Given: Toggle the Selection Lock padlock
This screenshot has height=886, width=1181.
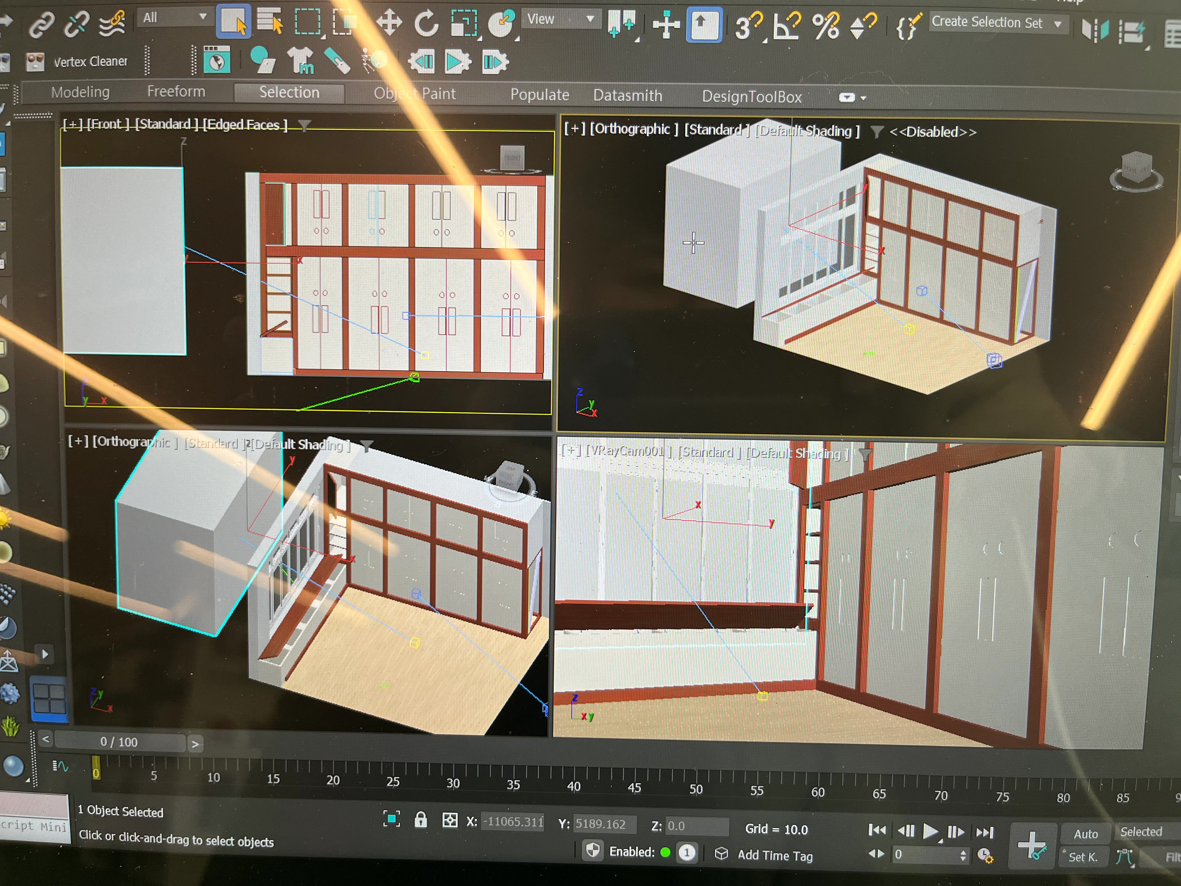Looking at the screenshot, I should tap(421, 819).
